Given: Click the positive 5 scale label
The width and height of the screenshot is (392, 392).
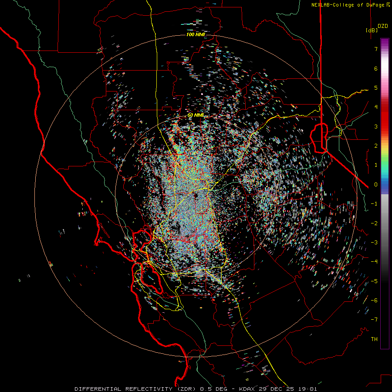Looking at the screenshot, I should [376, 88].
